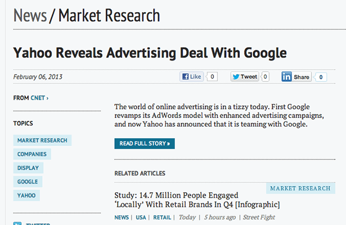Click the USA tag under related article
346x225 pixels.
point(141,218)
